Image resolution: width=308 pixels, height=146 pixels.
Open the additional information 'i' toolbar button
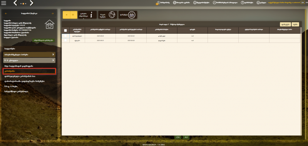87,15
